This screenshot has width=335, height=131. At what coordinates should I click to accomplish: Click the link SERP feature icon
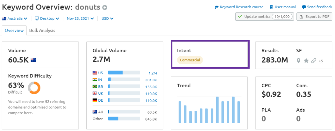coord(314,61)
